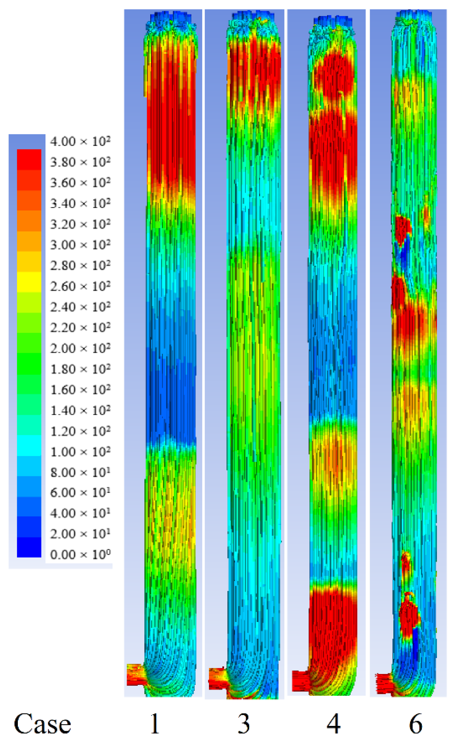Screen dimensions: 456x744
Task: Select the 3.80 × 10² legend label
Action: (x=80, y=162)
